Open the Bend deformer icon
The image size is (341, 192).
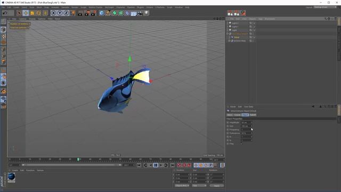127,13
